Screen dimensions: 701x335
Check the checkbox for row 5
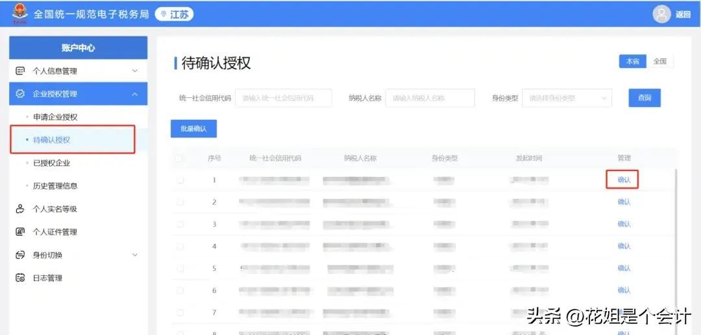point(180,268)
